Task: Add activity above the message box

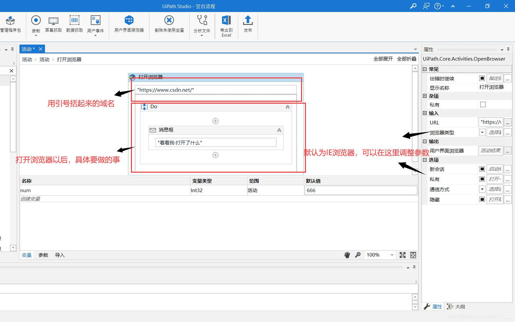Action: pyautogui.click(x=216, y=121)
